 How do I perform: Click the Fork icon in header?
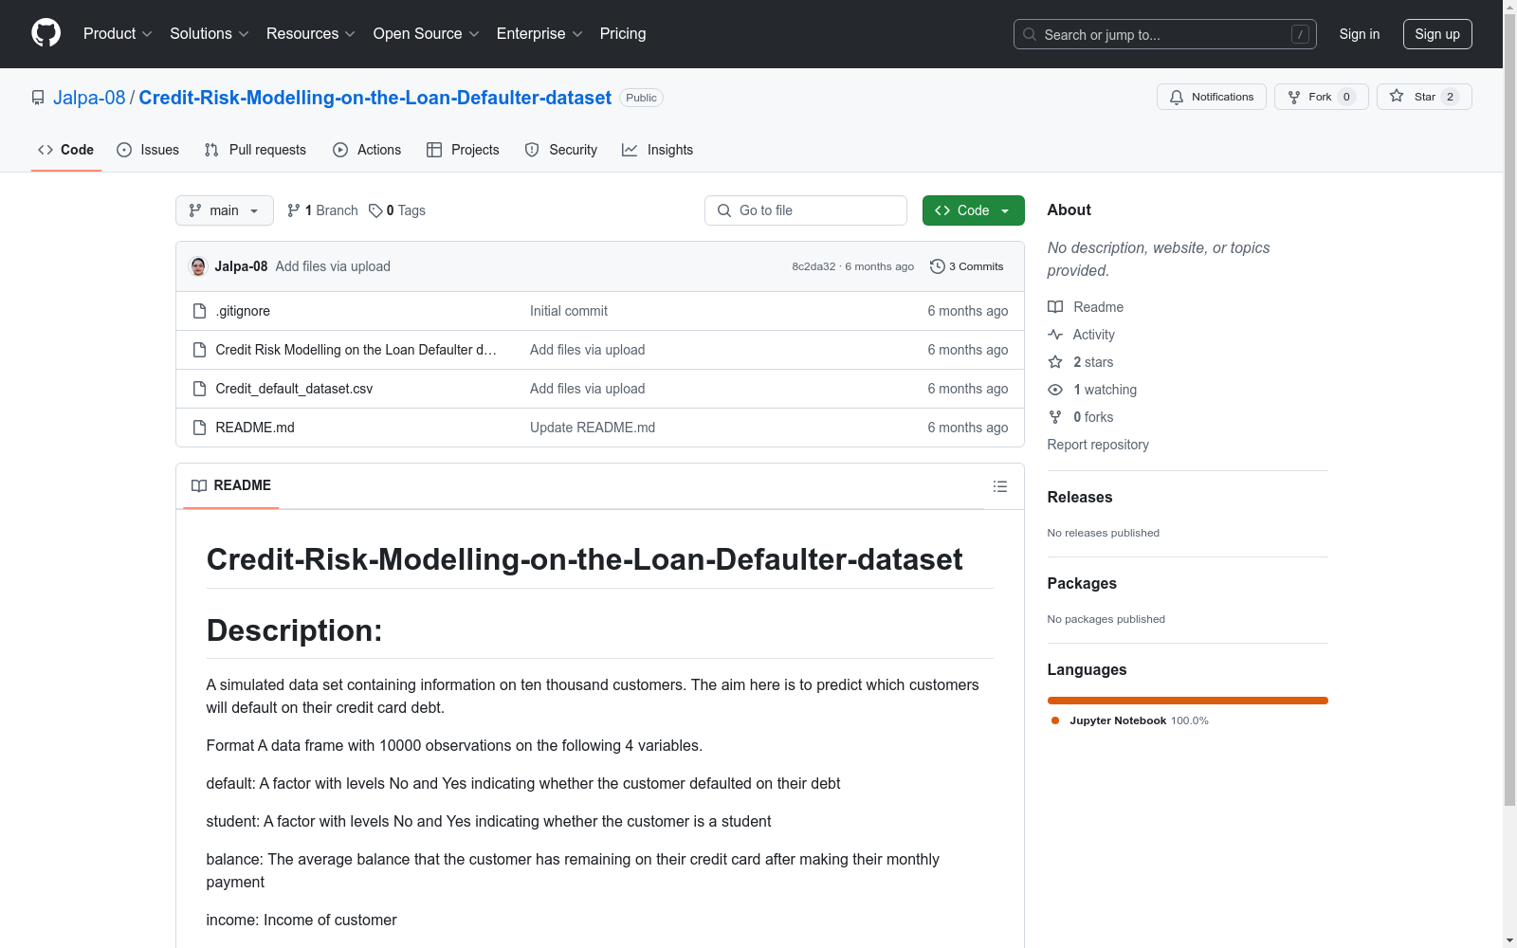click(x=1294, y=97)
